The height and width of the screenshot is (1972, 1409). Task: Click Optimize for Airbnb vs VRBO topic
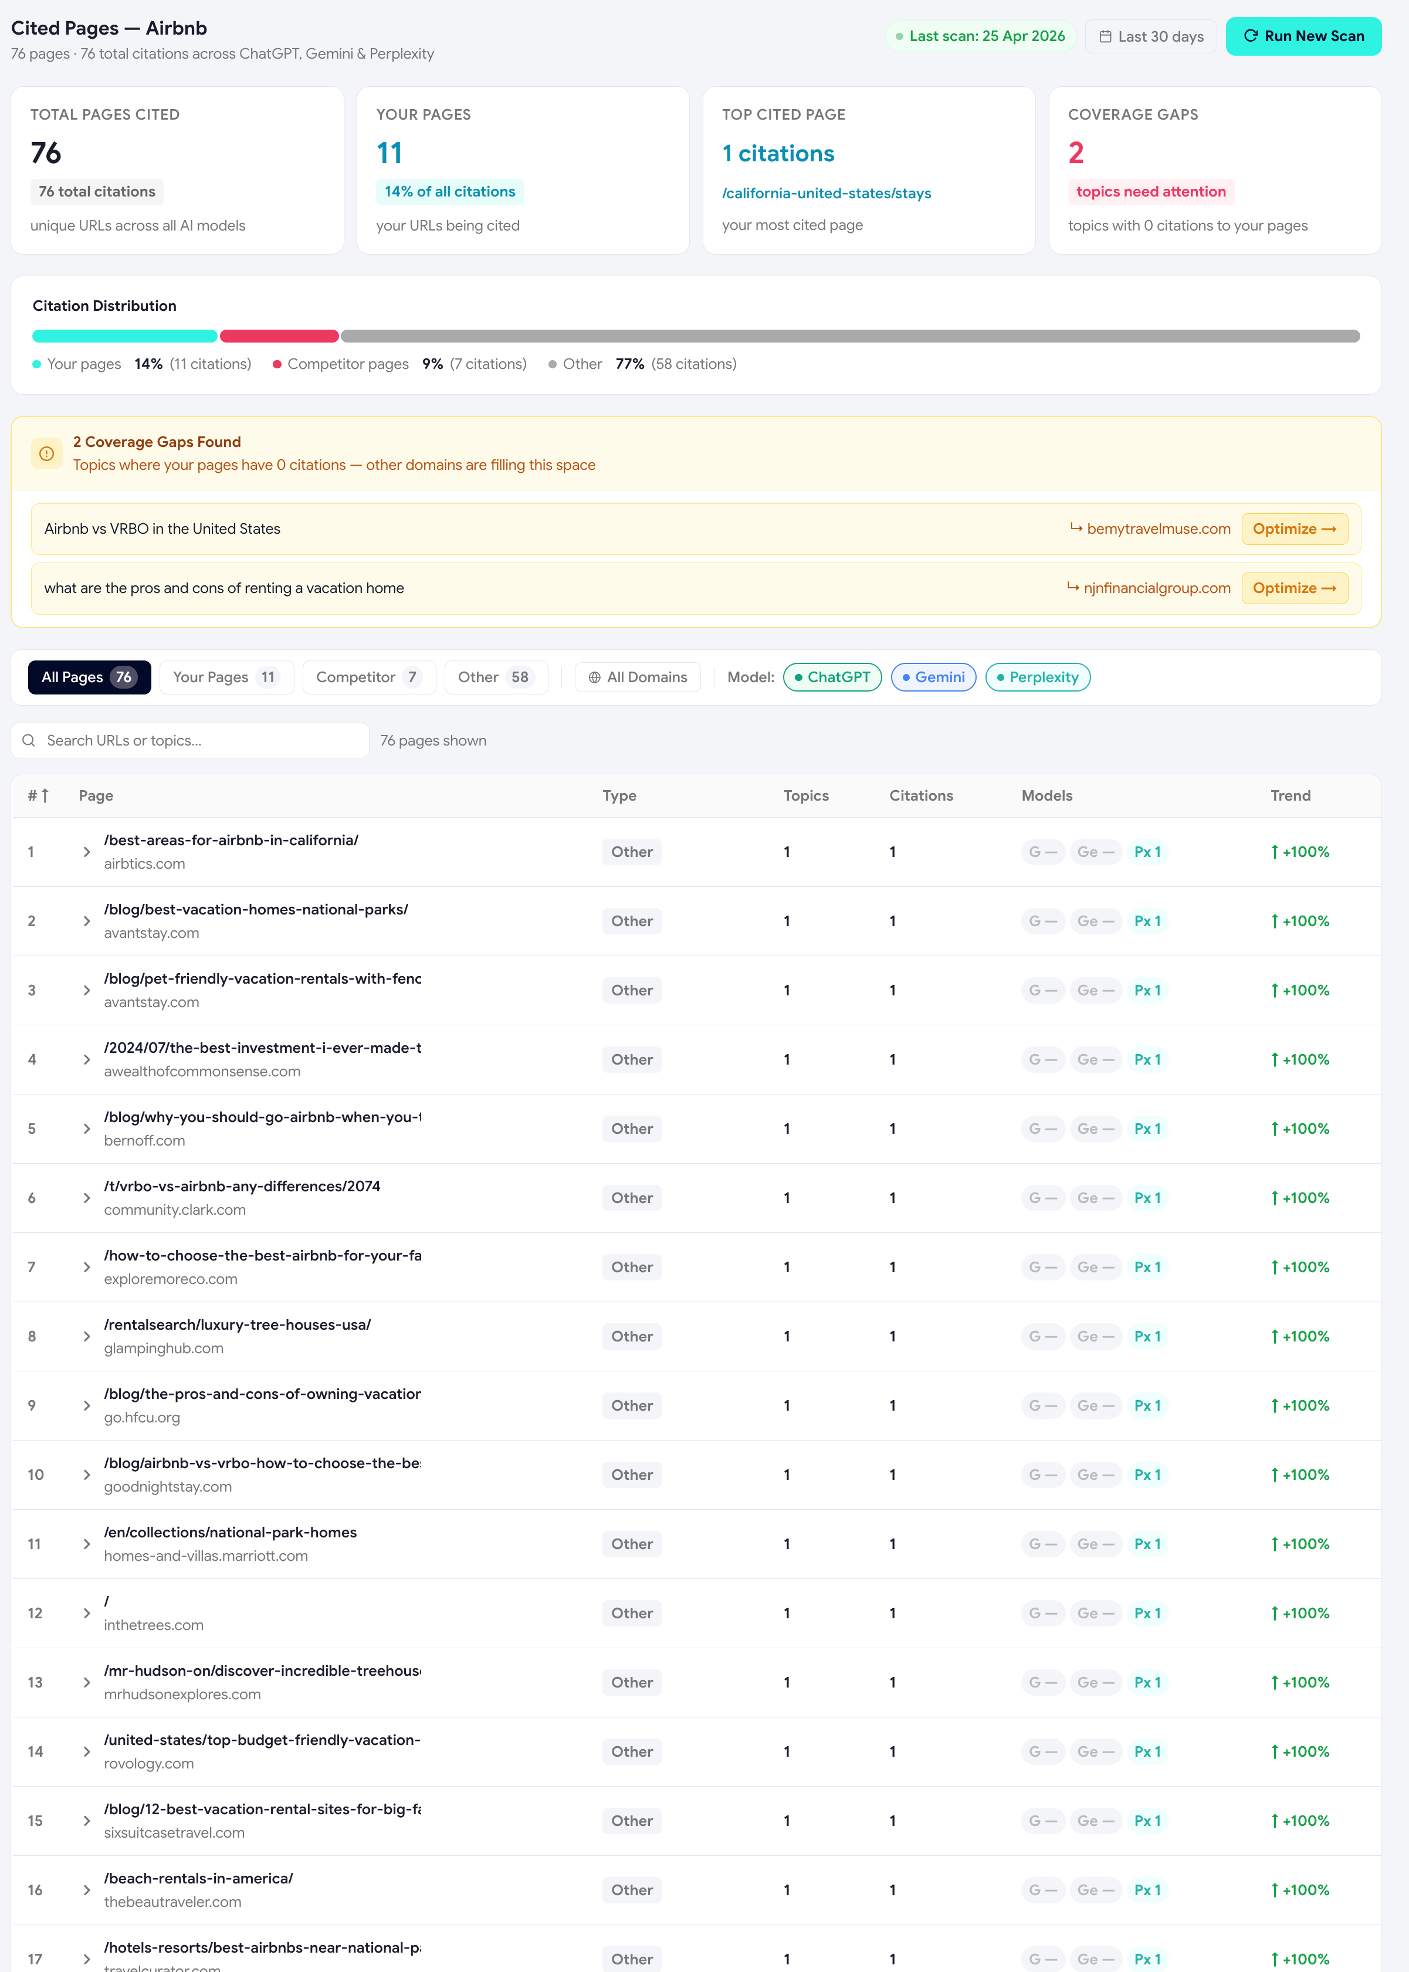(1293, 529)
